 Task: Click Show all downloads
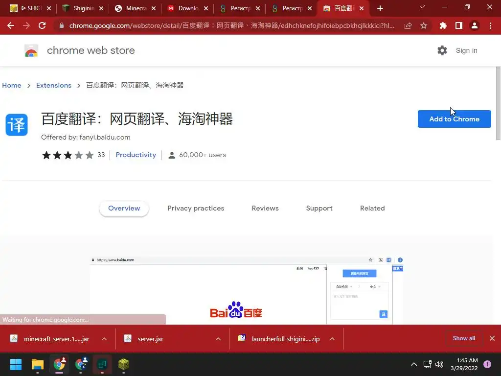pyautogui.click(x=464, y=338)
